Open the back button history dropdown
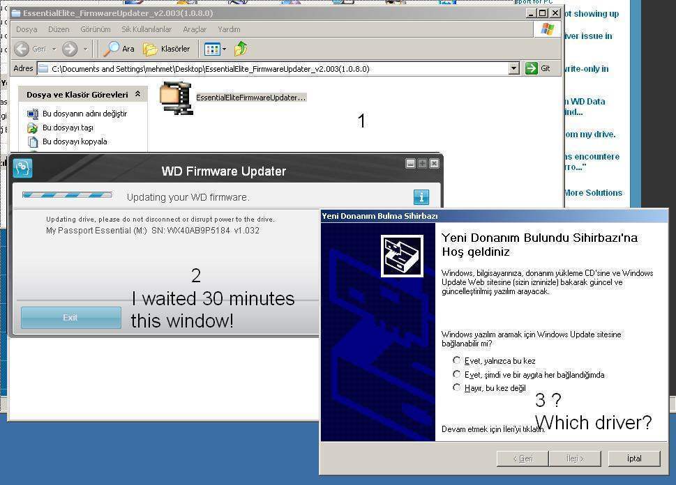This screenshot has height=485, width=676. click(x=54, y=49)
